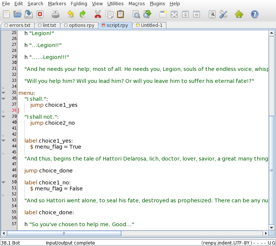This screenshot has width=276, height=246.
Task: Click the vertical scrollbar down arrow
Action: (x=272, y=227)
